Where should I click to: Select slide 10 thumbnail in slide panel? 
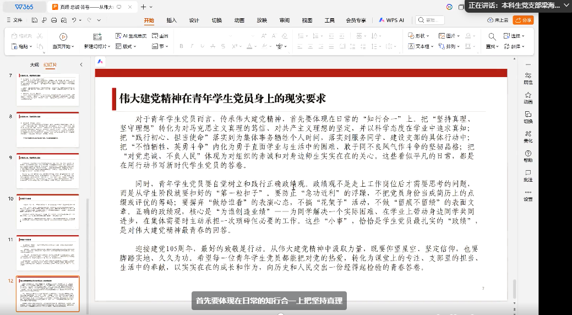(48, 212)
